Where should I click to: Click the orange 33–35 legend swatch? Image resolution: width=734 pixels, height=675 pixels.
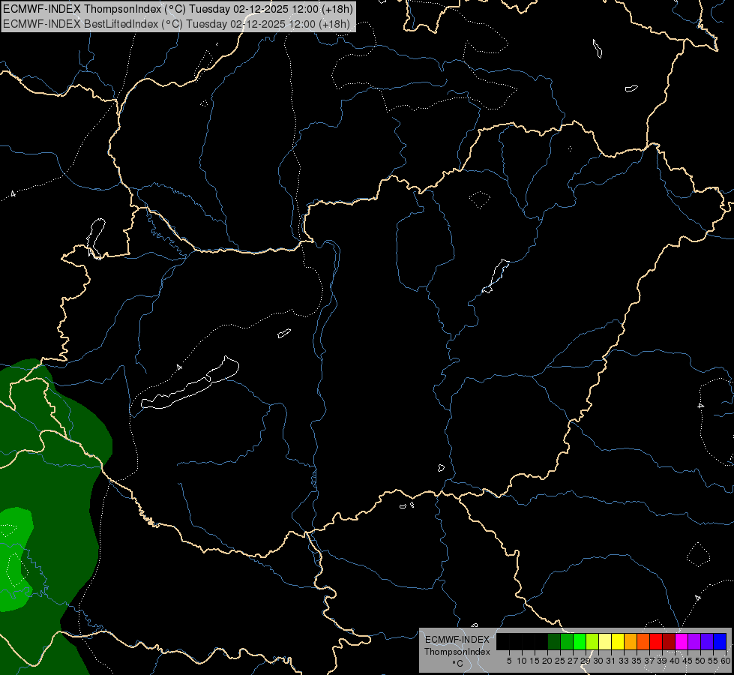(x=631, y=641)
